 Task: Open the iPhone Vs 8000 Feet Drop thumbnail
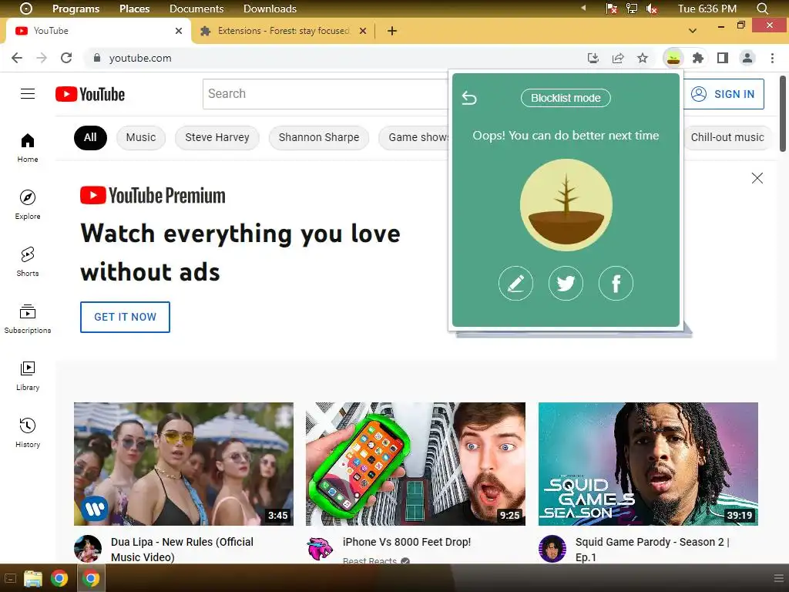coord(415,463)
